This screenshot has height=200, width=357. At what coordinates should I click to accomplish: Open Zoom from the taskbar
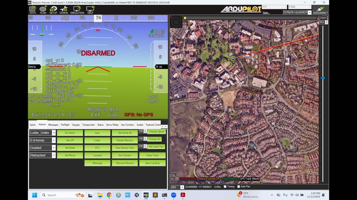click(173, 195)
